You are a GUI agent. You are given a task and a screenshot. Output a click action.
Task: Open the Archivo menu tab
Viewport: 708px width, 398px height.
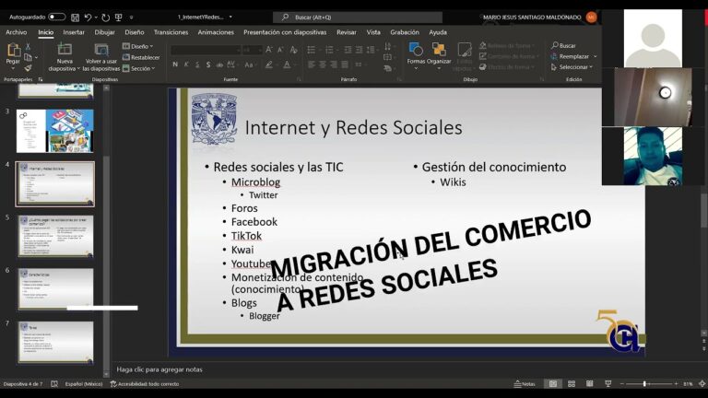[17, 32]
